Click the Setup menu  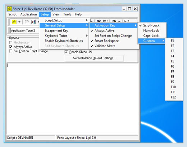click(x=45, y=14)
